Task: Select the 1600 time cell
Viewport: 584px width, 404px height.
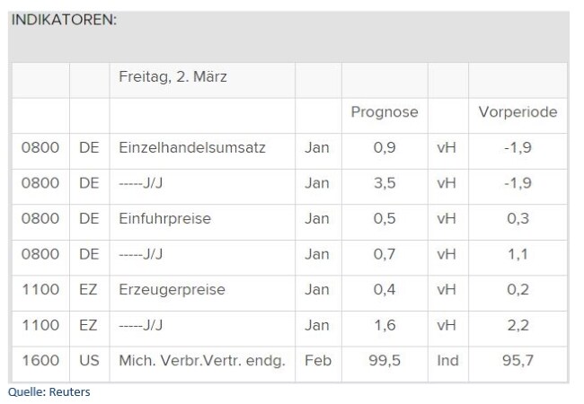Action: pyautogui.click(x=40, y=361)
